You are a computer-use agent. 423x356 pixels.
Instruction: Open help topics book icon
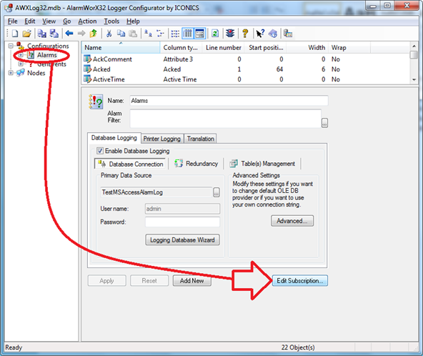[273, 34]
